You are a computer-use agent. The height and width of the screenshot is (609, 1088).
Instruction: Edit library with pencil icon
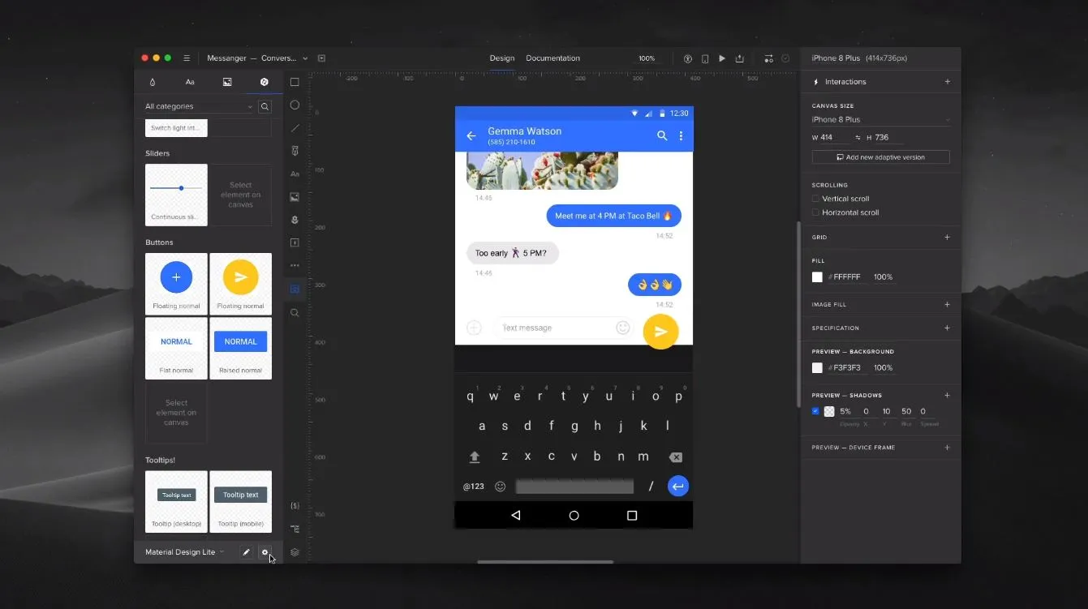tap(247, 552)
